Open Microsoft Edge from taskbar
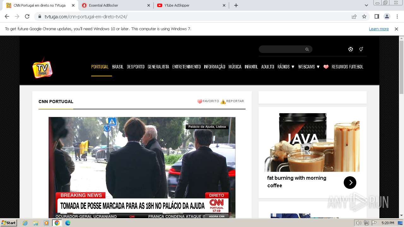The image size is (404, 227). coord(68,223)
